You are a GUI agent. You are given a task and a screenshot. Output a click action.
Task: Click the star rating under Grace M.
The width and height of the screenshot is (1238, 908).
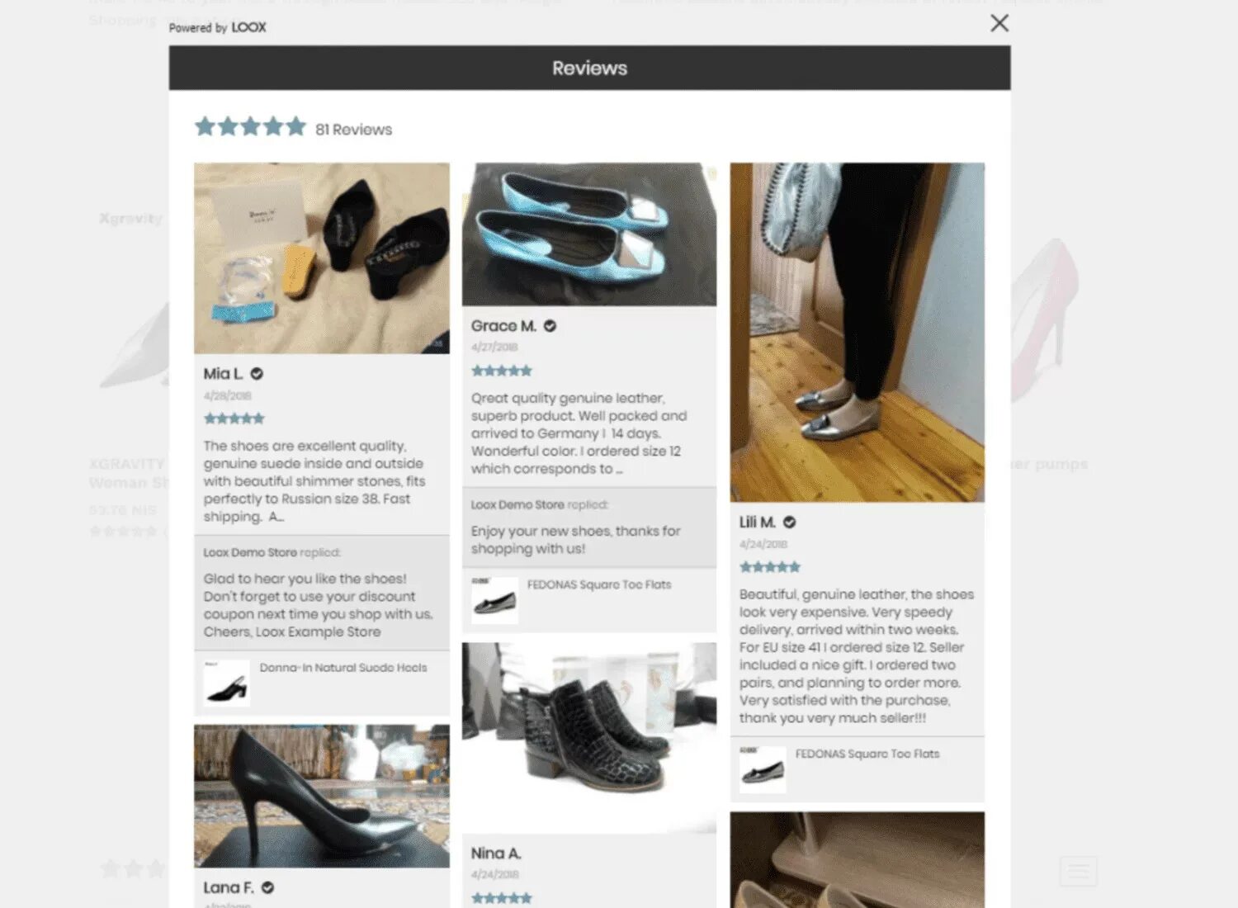tap(502, 371)
